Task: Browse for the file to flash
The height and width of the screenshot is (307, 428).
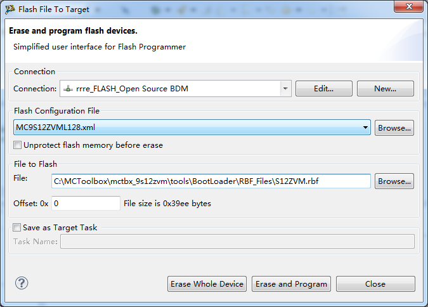Action: [x=394, y=181]
